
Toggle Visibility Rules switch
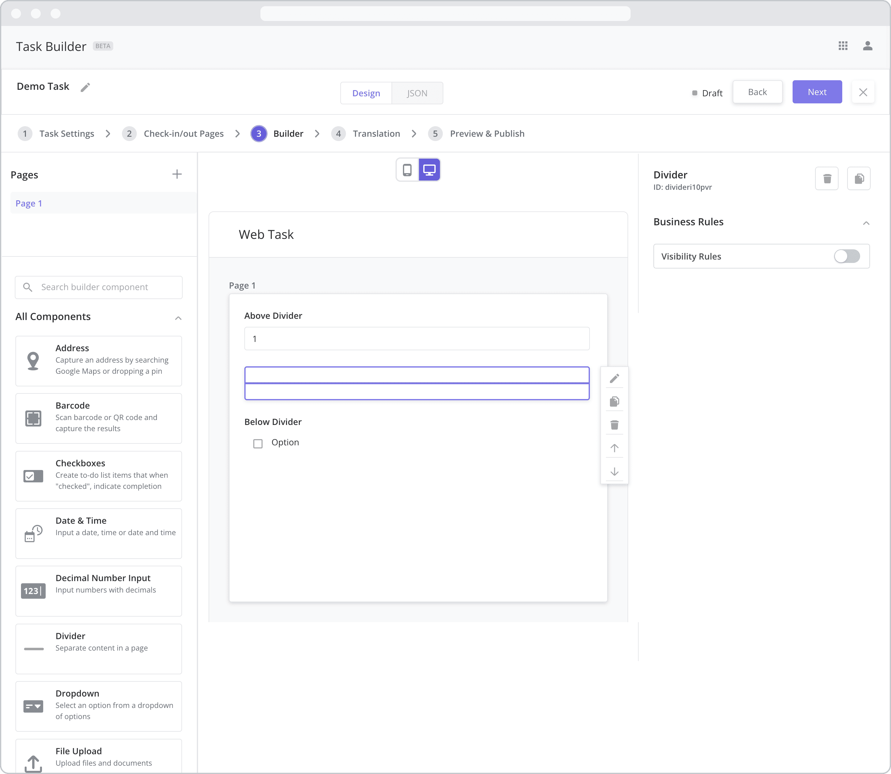coord(847,256)
